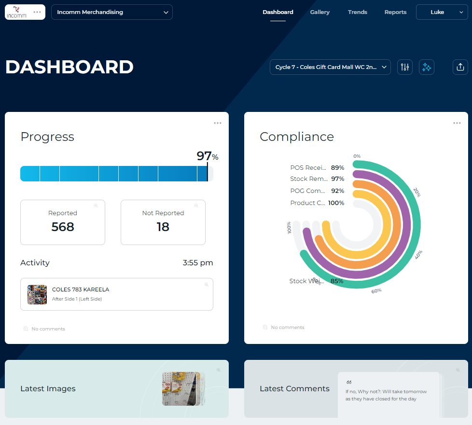Open the Not Reported 18 card
472x425 pixels.
coord(163,222)
